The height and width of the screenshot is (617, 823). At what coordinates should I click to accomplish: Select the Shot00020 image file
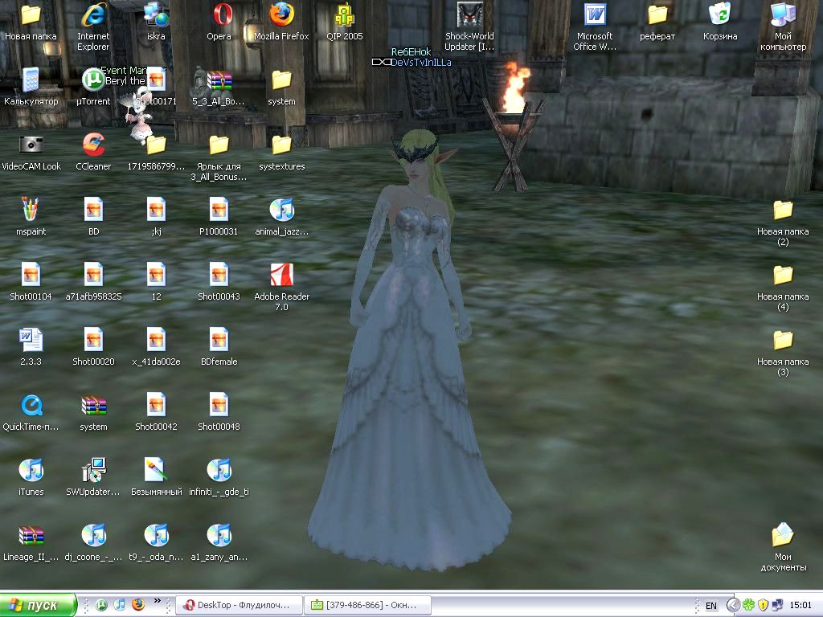93,341
